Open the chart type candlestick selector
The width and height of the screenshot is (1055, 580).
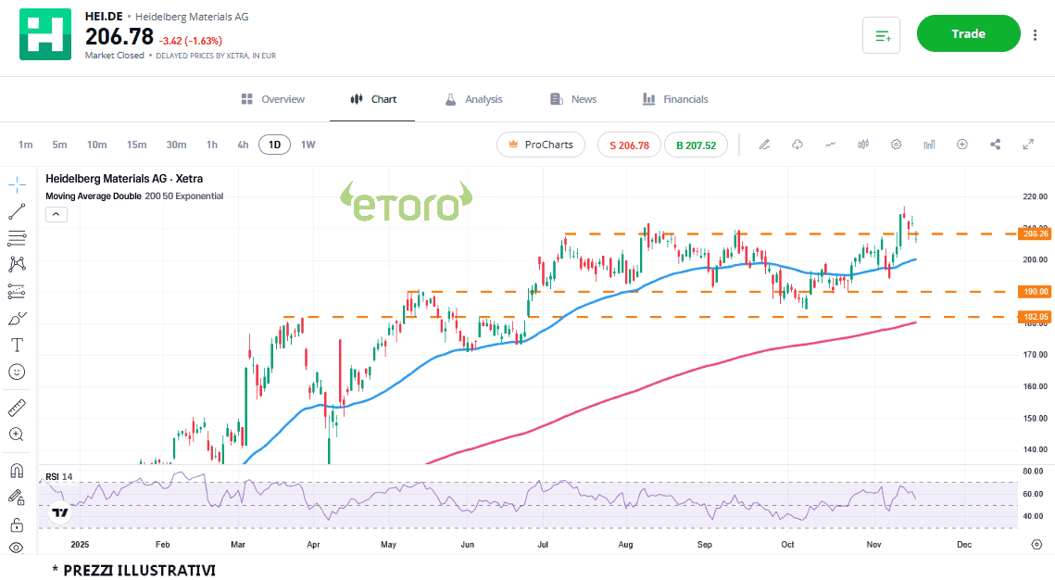[x=863, y=145]
